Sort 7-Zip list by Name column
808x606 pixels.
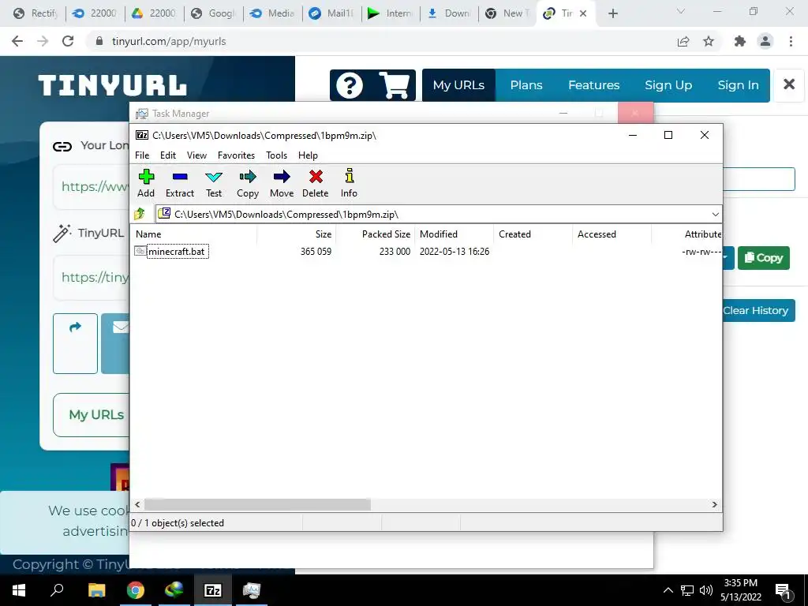[x=194, y=234]
